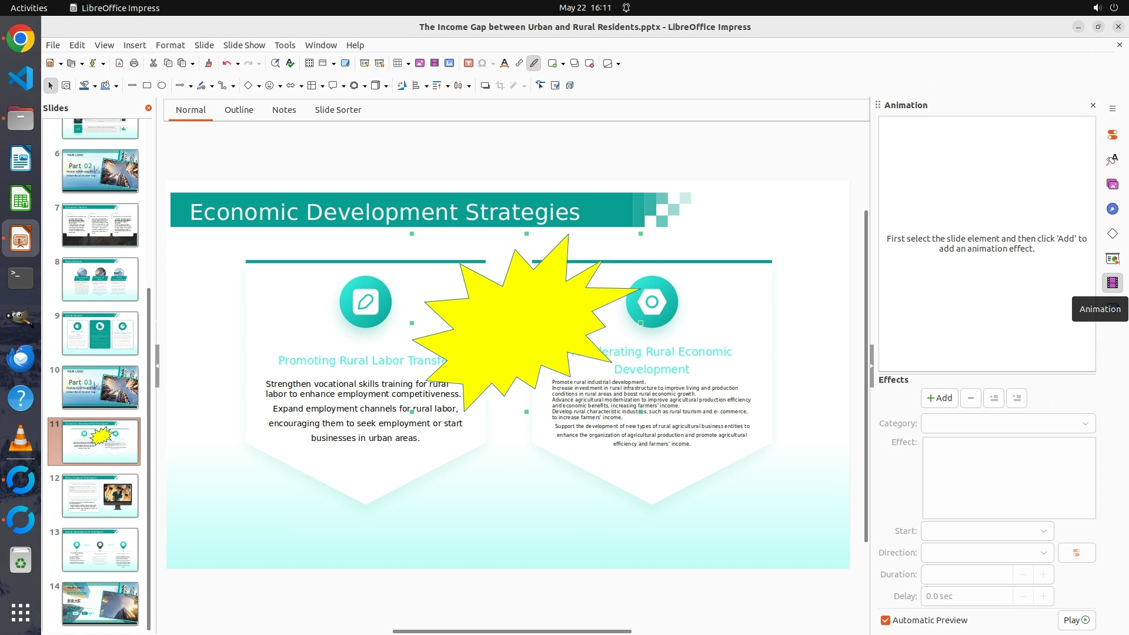Toggle the Display Grid toolbar button
This screenshot has height=635, width=1129.
click(x=309, y=63)
